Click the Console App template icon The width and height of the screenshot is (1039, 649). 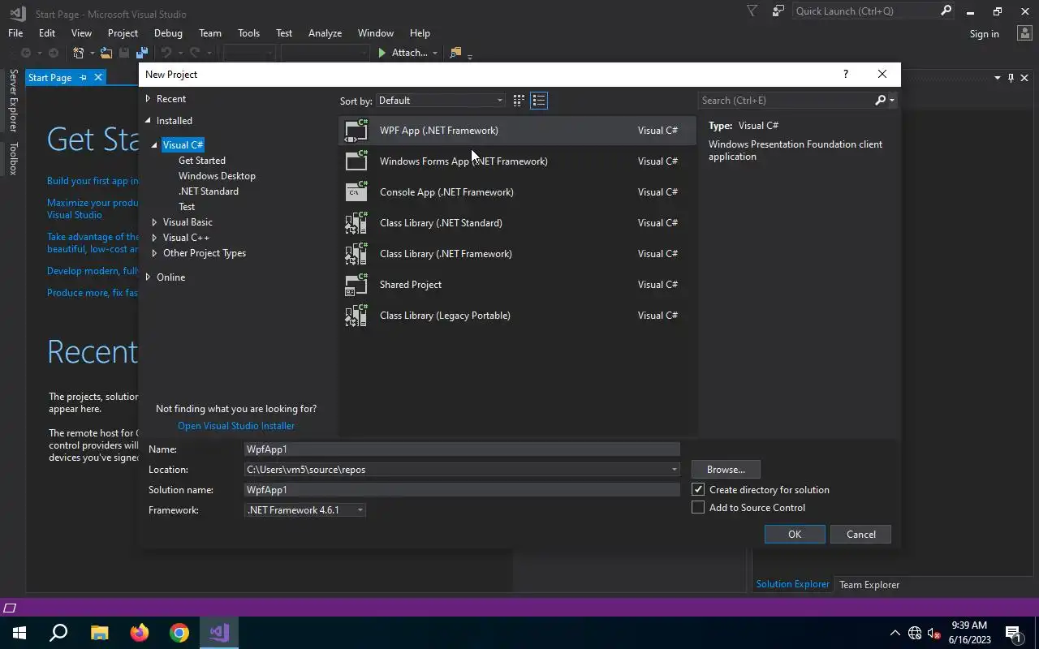pyautogui.click(x=356, y=192)
